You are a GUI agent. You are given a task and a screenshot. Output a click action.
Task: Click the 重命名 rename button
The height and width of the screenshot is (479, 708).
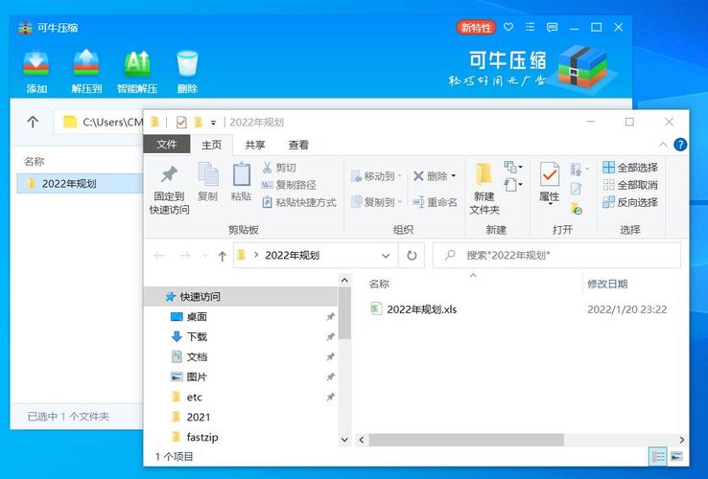click(x=435, y=202)
